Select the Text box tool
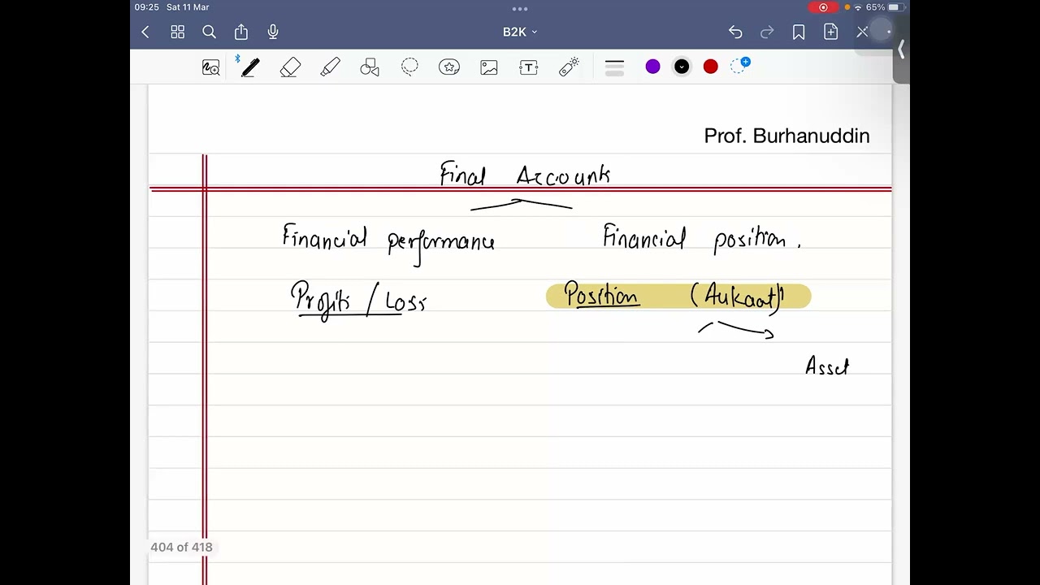The image size is (1040, 585). [529, 67]
